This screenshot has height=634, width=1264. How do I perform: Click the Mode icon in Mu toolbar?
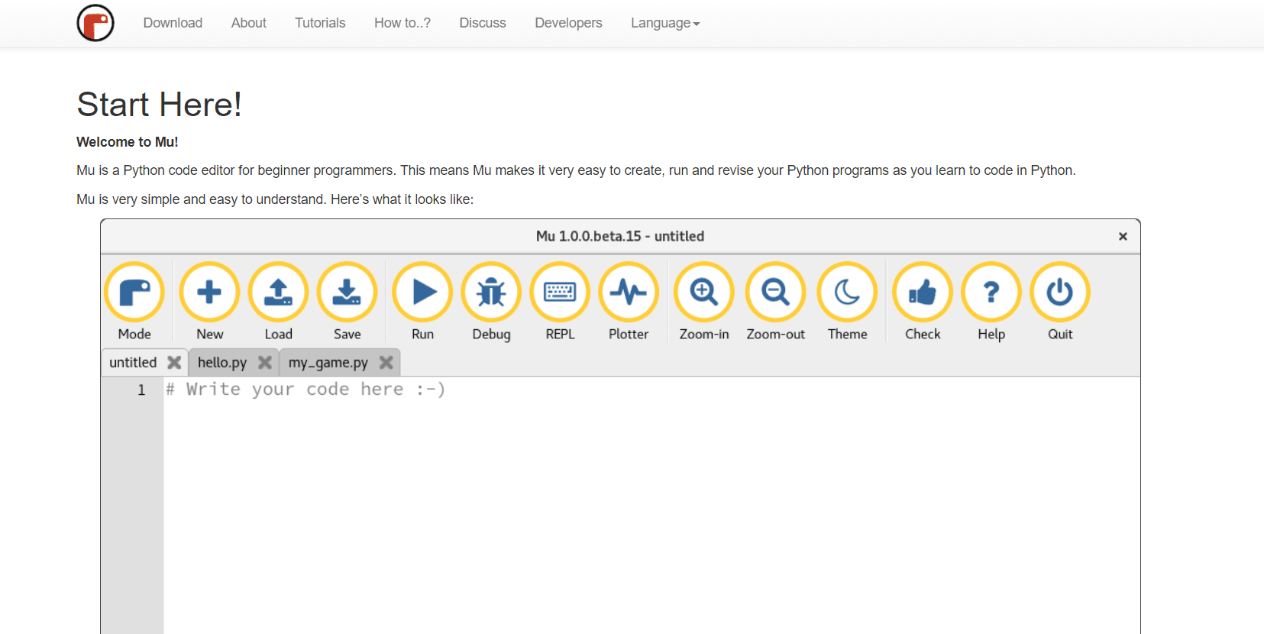134,293
